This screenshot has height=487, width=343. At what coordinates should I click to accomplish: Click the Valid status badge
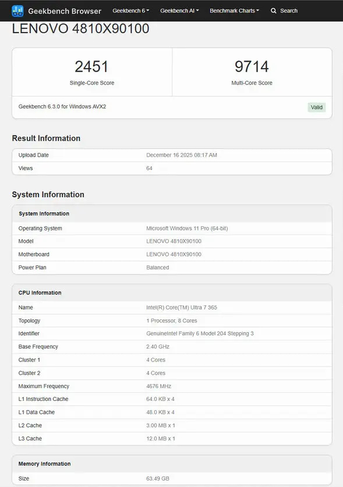coord(316,107)
